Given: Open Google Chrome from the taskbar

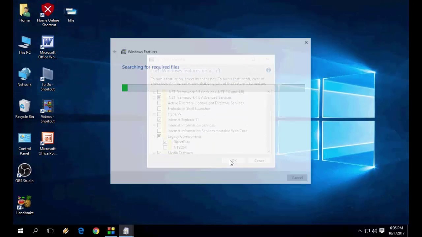Looking at the screenshot, I should [x=96, y=231].
